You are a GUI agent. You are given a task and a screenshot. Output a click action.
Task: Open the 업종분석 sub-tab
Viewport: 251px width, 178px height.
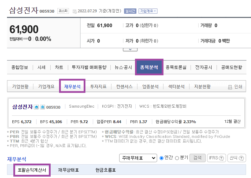coord(150,87)
